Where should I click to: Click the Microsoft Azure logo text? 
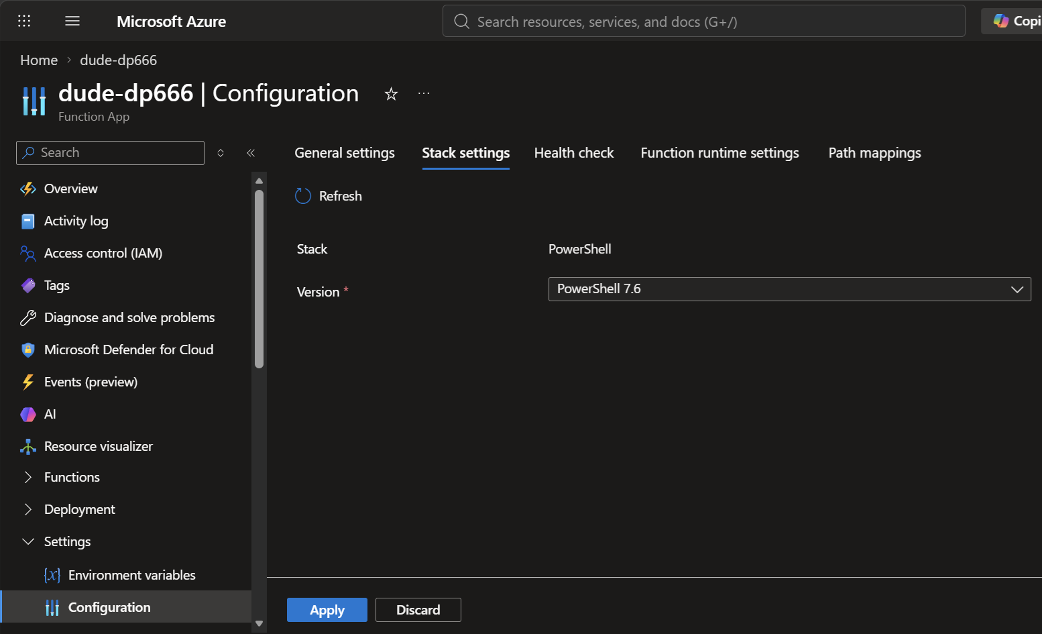(172, 21)
